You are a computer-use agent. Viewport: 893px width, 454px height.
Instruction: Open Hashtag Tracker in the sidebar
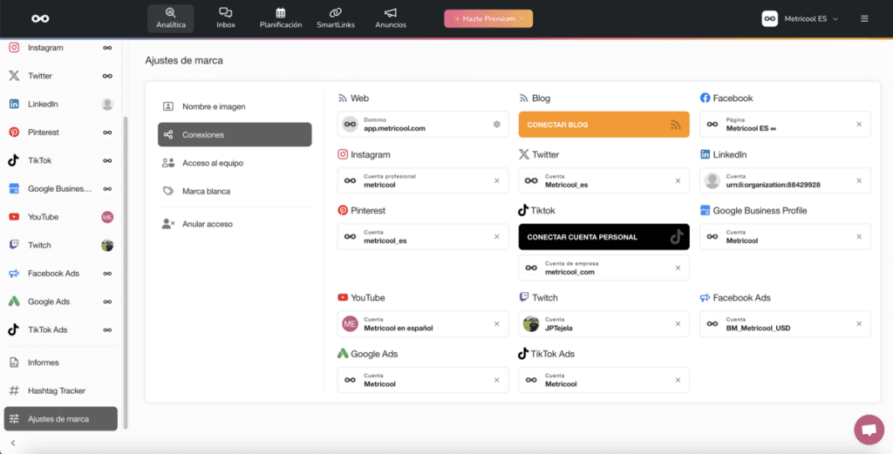(x=61, y=391)
